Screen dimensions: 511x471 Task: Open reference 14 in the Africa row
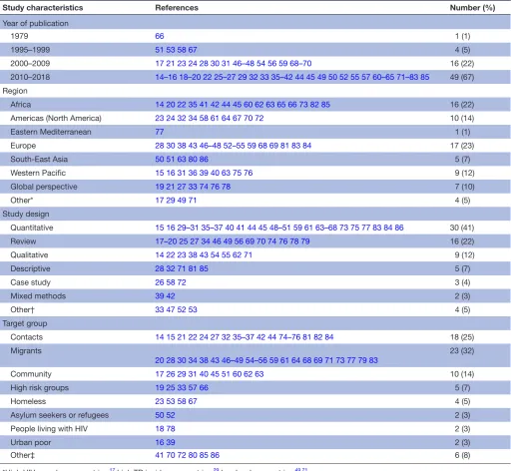160,105
